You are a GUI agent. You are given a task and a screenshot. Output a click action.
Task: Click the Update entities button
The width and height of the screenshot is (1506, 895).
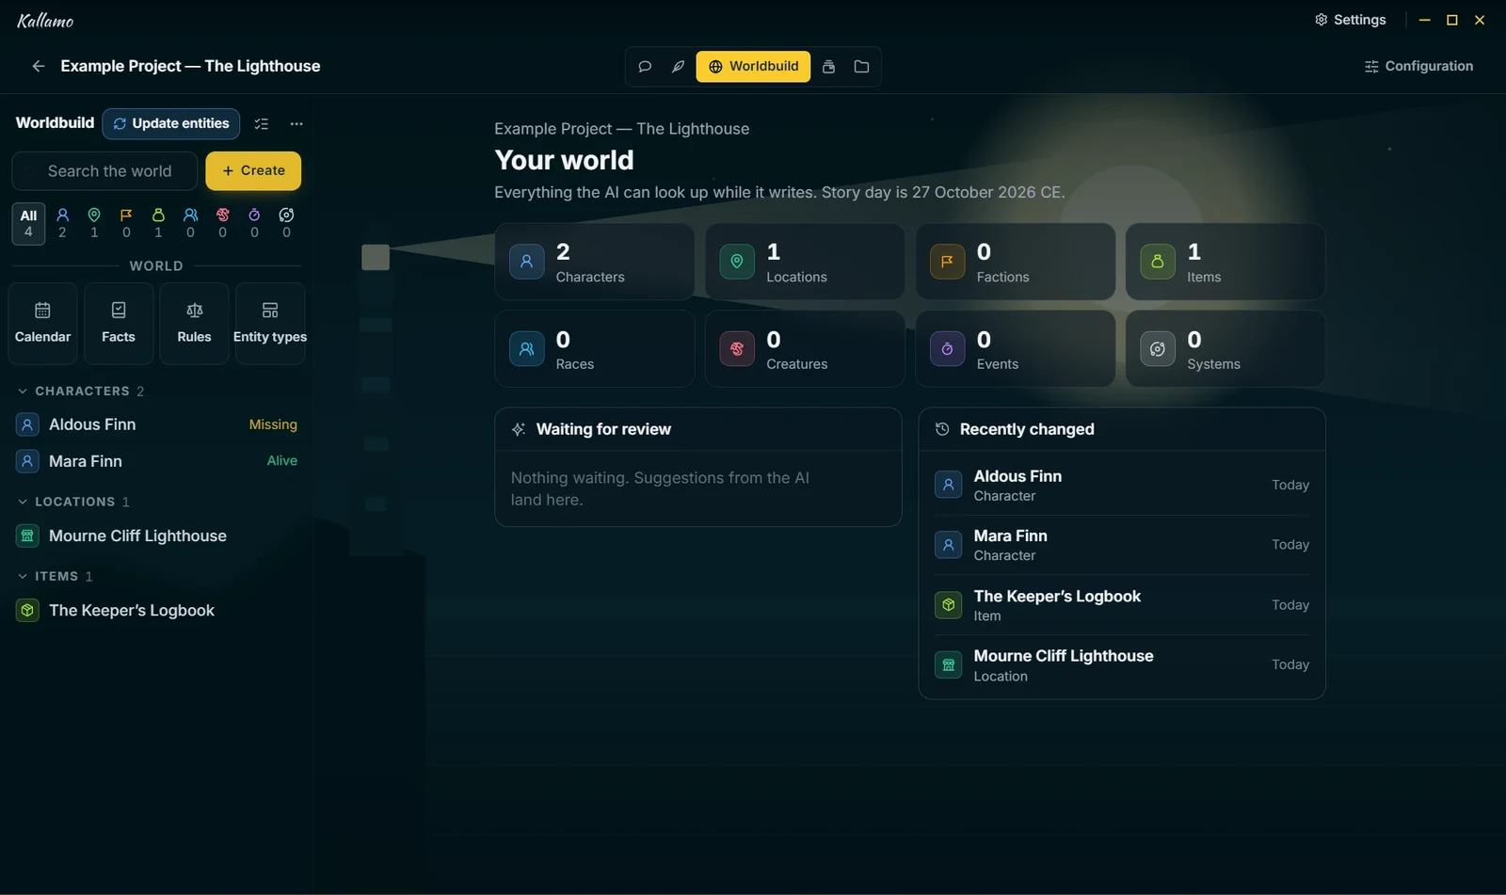click(x=171, y=123)
